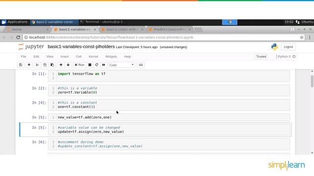Image resolution: width=314 pixels, height=176 pixels.
Task: Click the notebook vertical scrollbar thumb
Action: 312,81
